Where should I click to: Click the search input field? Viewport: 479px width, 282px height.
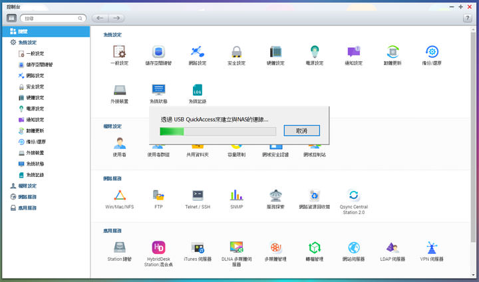(x=56, y=18)
